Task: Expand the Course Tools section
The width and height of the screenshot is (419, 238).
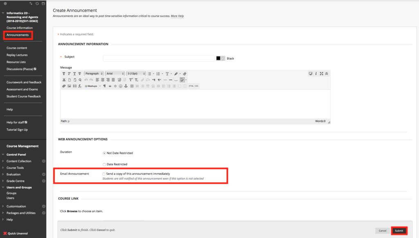Action: coord(3,168)
